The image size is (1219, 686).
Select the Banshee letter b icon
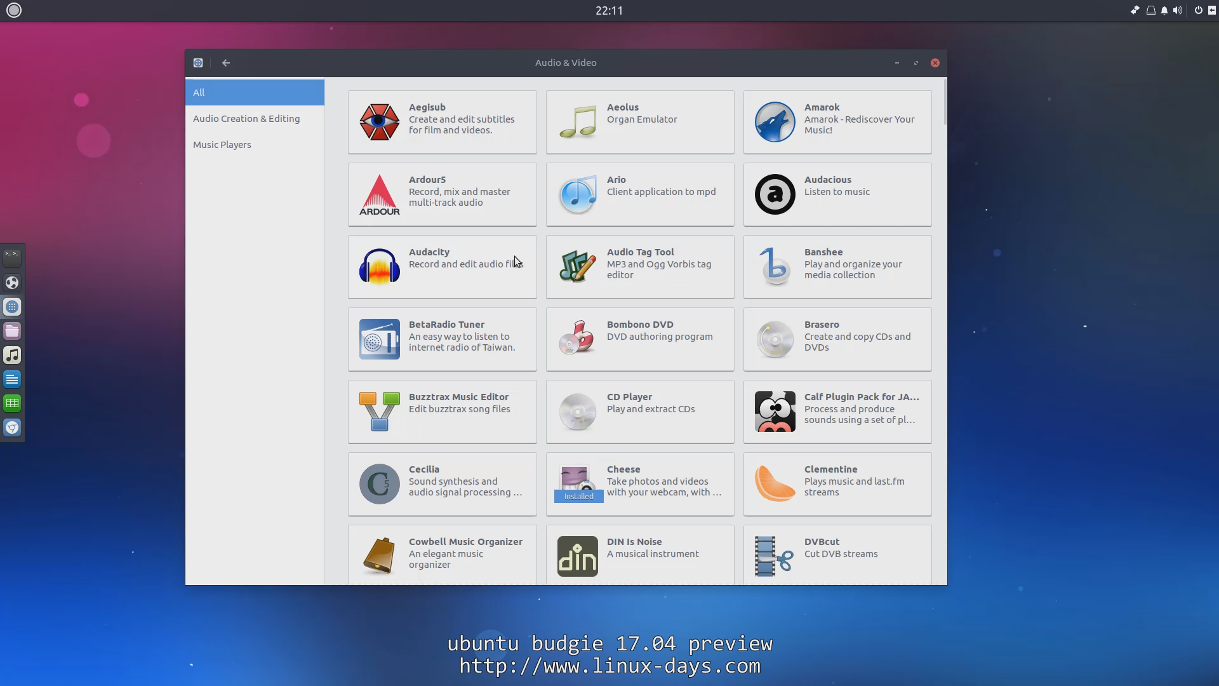(775, 267)
